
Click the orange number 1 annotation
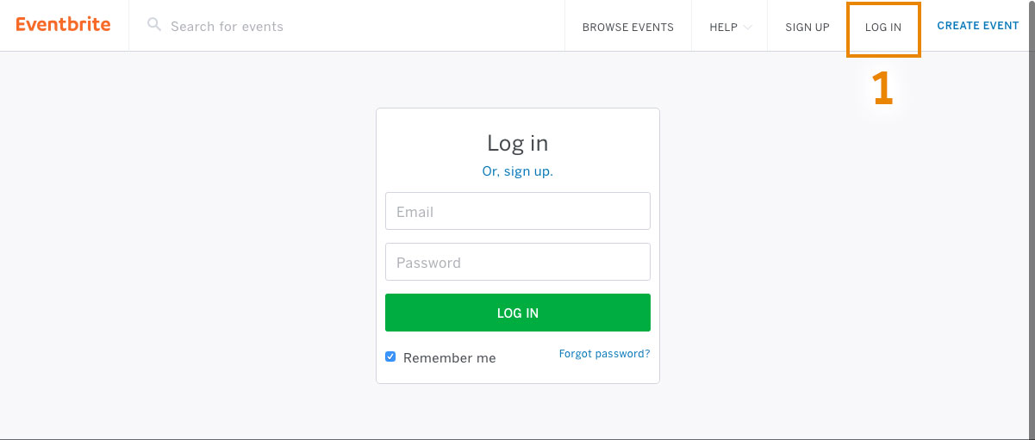(x=882, y=89)
